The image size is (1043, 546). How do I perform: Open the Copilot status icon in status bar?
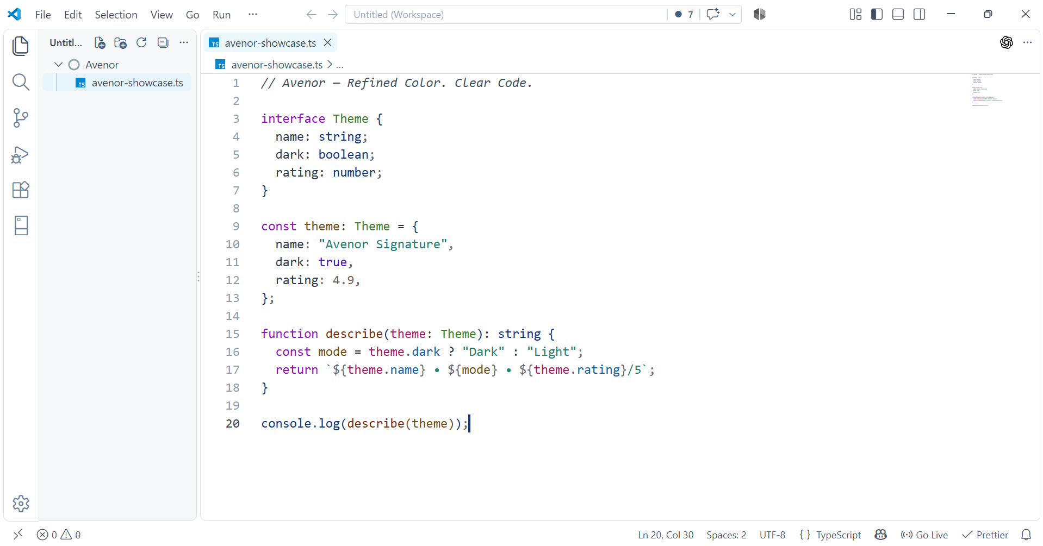(x=881, y=535)
